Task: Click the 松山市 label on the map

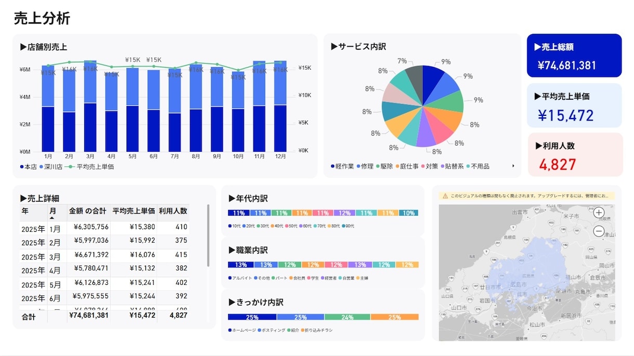Action: tap(536, 324)
